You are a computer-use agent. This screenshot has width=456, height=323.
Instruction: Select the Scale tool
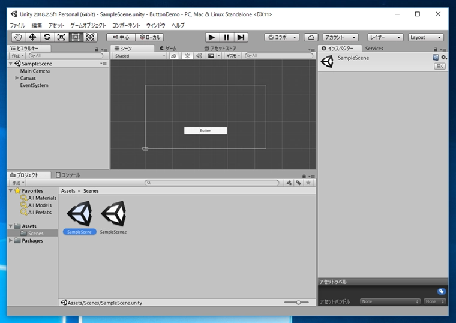click(61, 37)
